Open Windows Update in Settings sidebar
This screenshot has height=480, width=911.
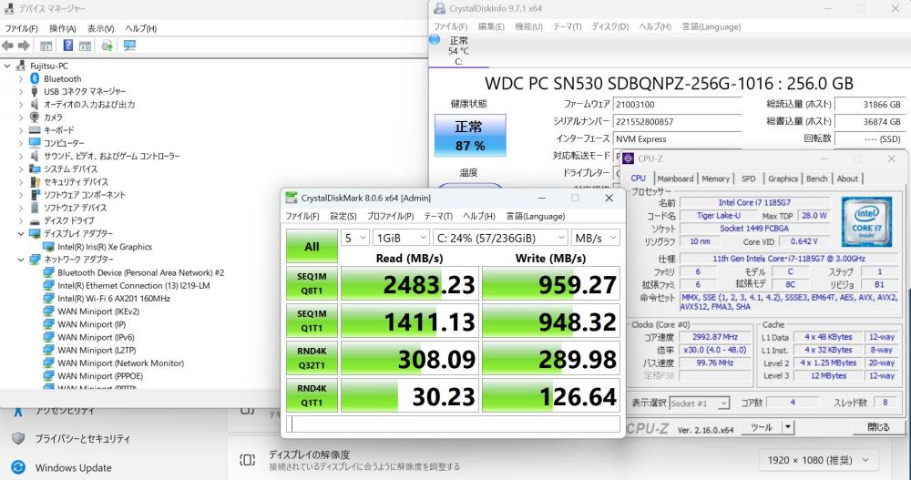click(73, 468)
